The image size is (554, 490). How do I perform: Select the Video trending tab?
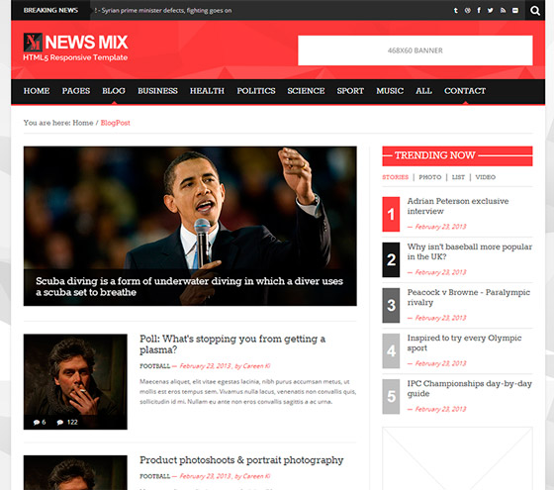pyautogui.click(x=485, y=177)
